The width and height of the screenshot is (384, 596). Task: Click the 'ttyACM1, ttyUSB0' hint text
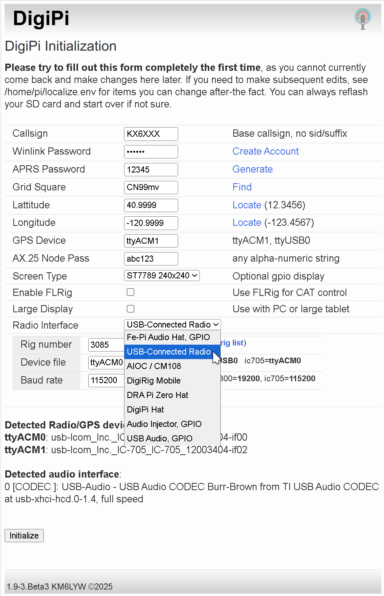[271, 240]
